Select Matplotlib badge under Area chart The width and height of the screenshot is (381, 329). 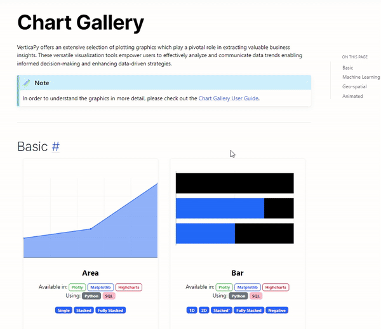click(100, 287)
